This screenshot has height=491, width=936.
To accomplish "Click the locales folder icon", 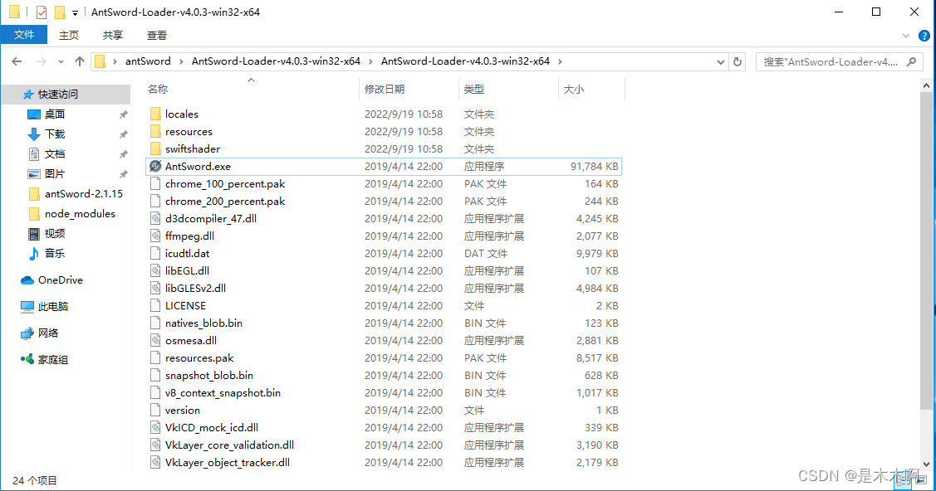I will point(155,114).
